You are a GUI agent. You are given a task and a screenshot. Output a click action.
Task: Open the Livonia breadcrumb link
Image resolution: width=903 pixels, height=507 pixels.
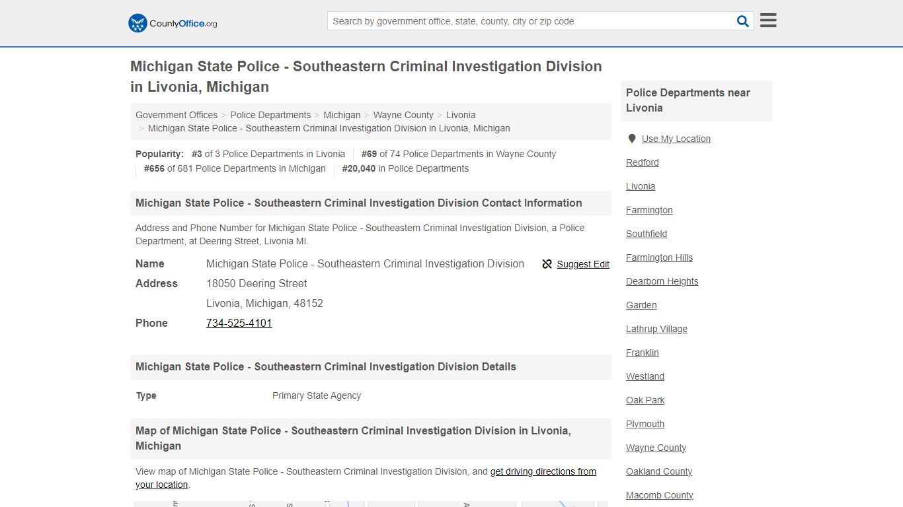[461, 115]
